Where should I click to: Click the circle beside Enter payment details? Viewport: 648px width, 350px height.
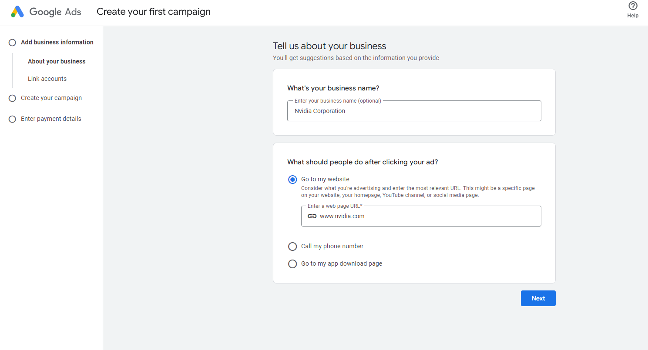point(12,119)
